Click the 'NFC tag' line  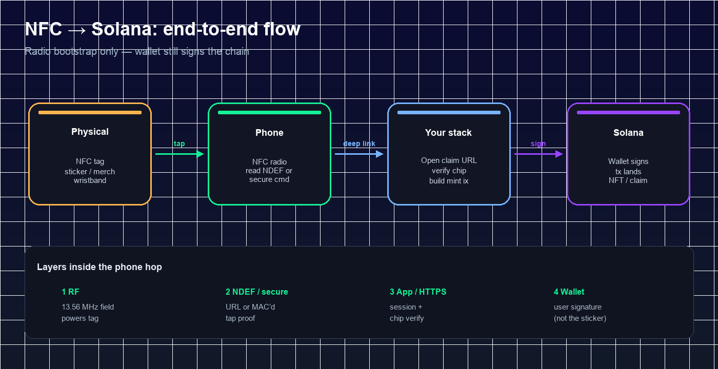point(90,161)
